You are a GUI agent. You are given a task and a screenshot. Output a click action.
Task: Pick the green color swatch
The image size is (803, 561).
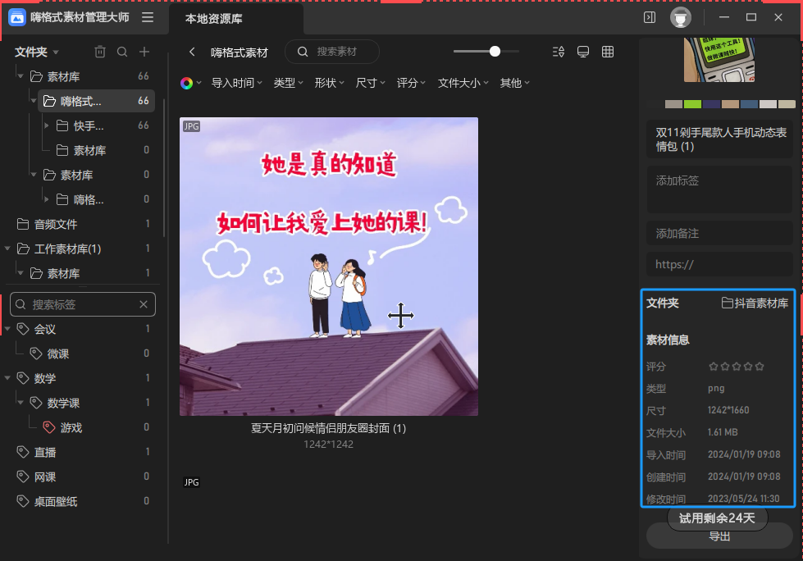(692, 104)
